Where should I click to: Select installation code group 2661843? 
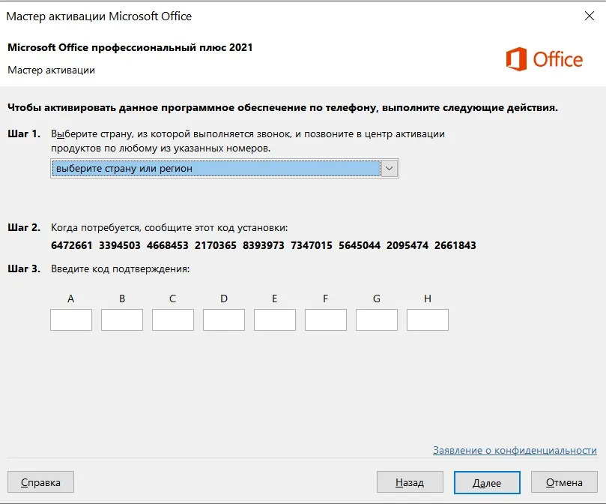(x=455, y=245)
